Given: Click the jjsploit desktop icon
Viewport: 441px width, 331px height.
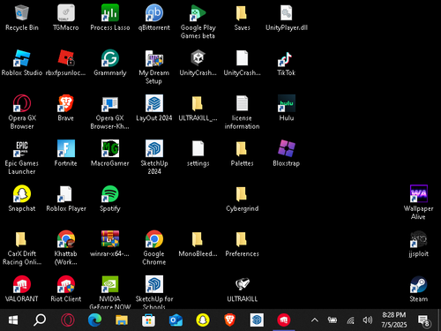Looking at the screenshot, I should (419, 239).
